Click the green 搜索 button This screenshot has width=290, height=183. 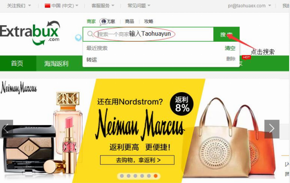[x=226, y=34]
